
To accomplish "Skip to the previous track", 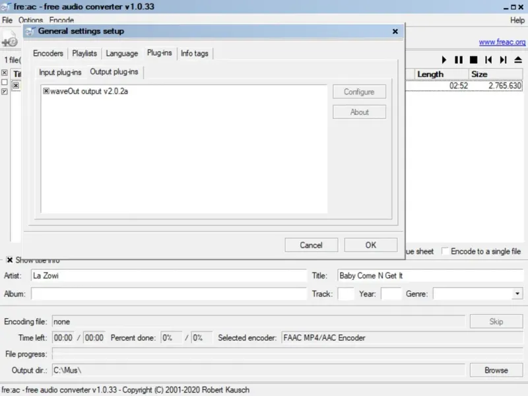I will click(488, 60).
